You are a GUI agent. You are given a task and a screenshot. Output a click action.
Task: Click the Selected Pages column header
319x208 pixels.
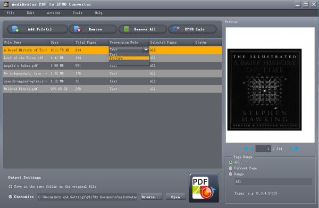[171, 43]
